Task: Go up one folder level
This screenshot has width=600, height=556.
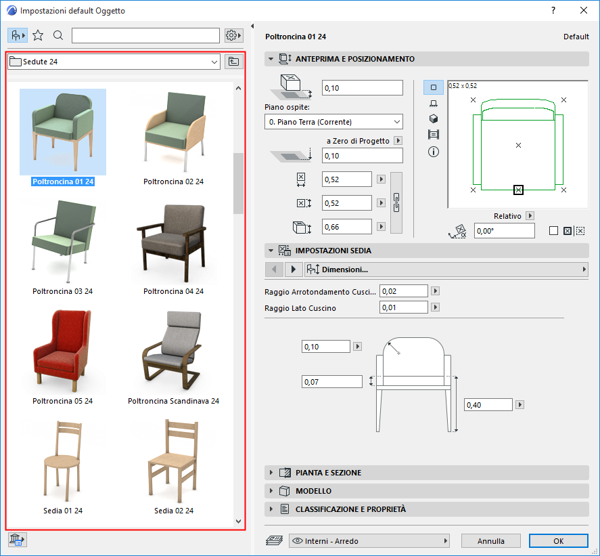Action: click(233, 62)
